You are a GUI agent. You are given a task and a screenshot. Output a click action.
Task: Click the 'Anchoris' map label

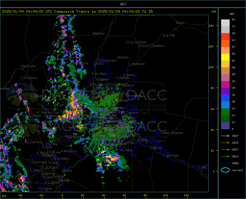click(x=70, y=151)
